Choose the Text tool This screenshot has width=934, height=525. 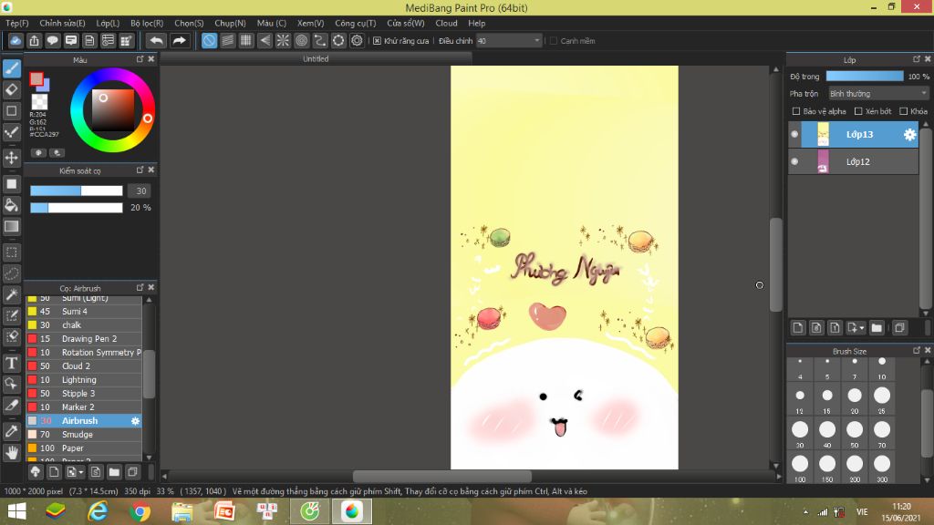click(11, 363)
